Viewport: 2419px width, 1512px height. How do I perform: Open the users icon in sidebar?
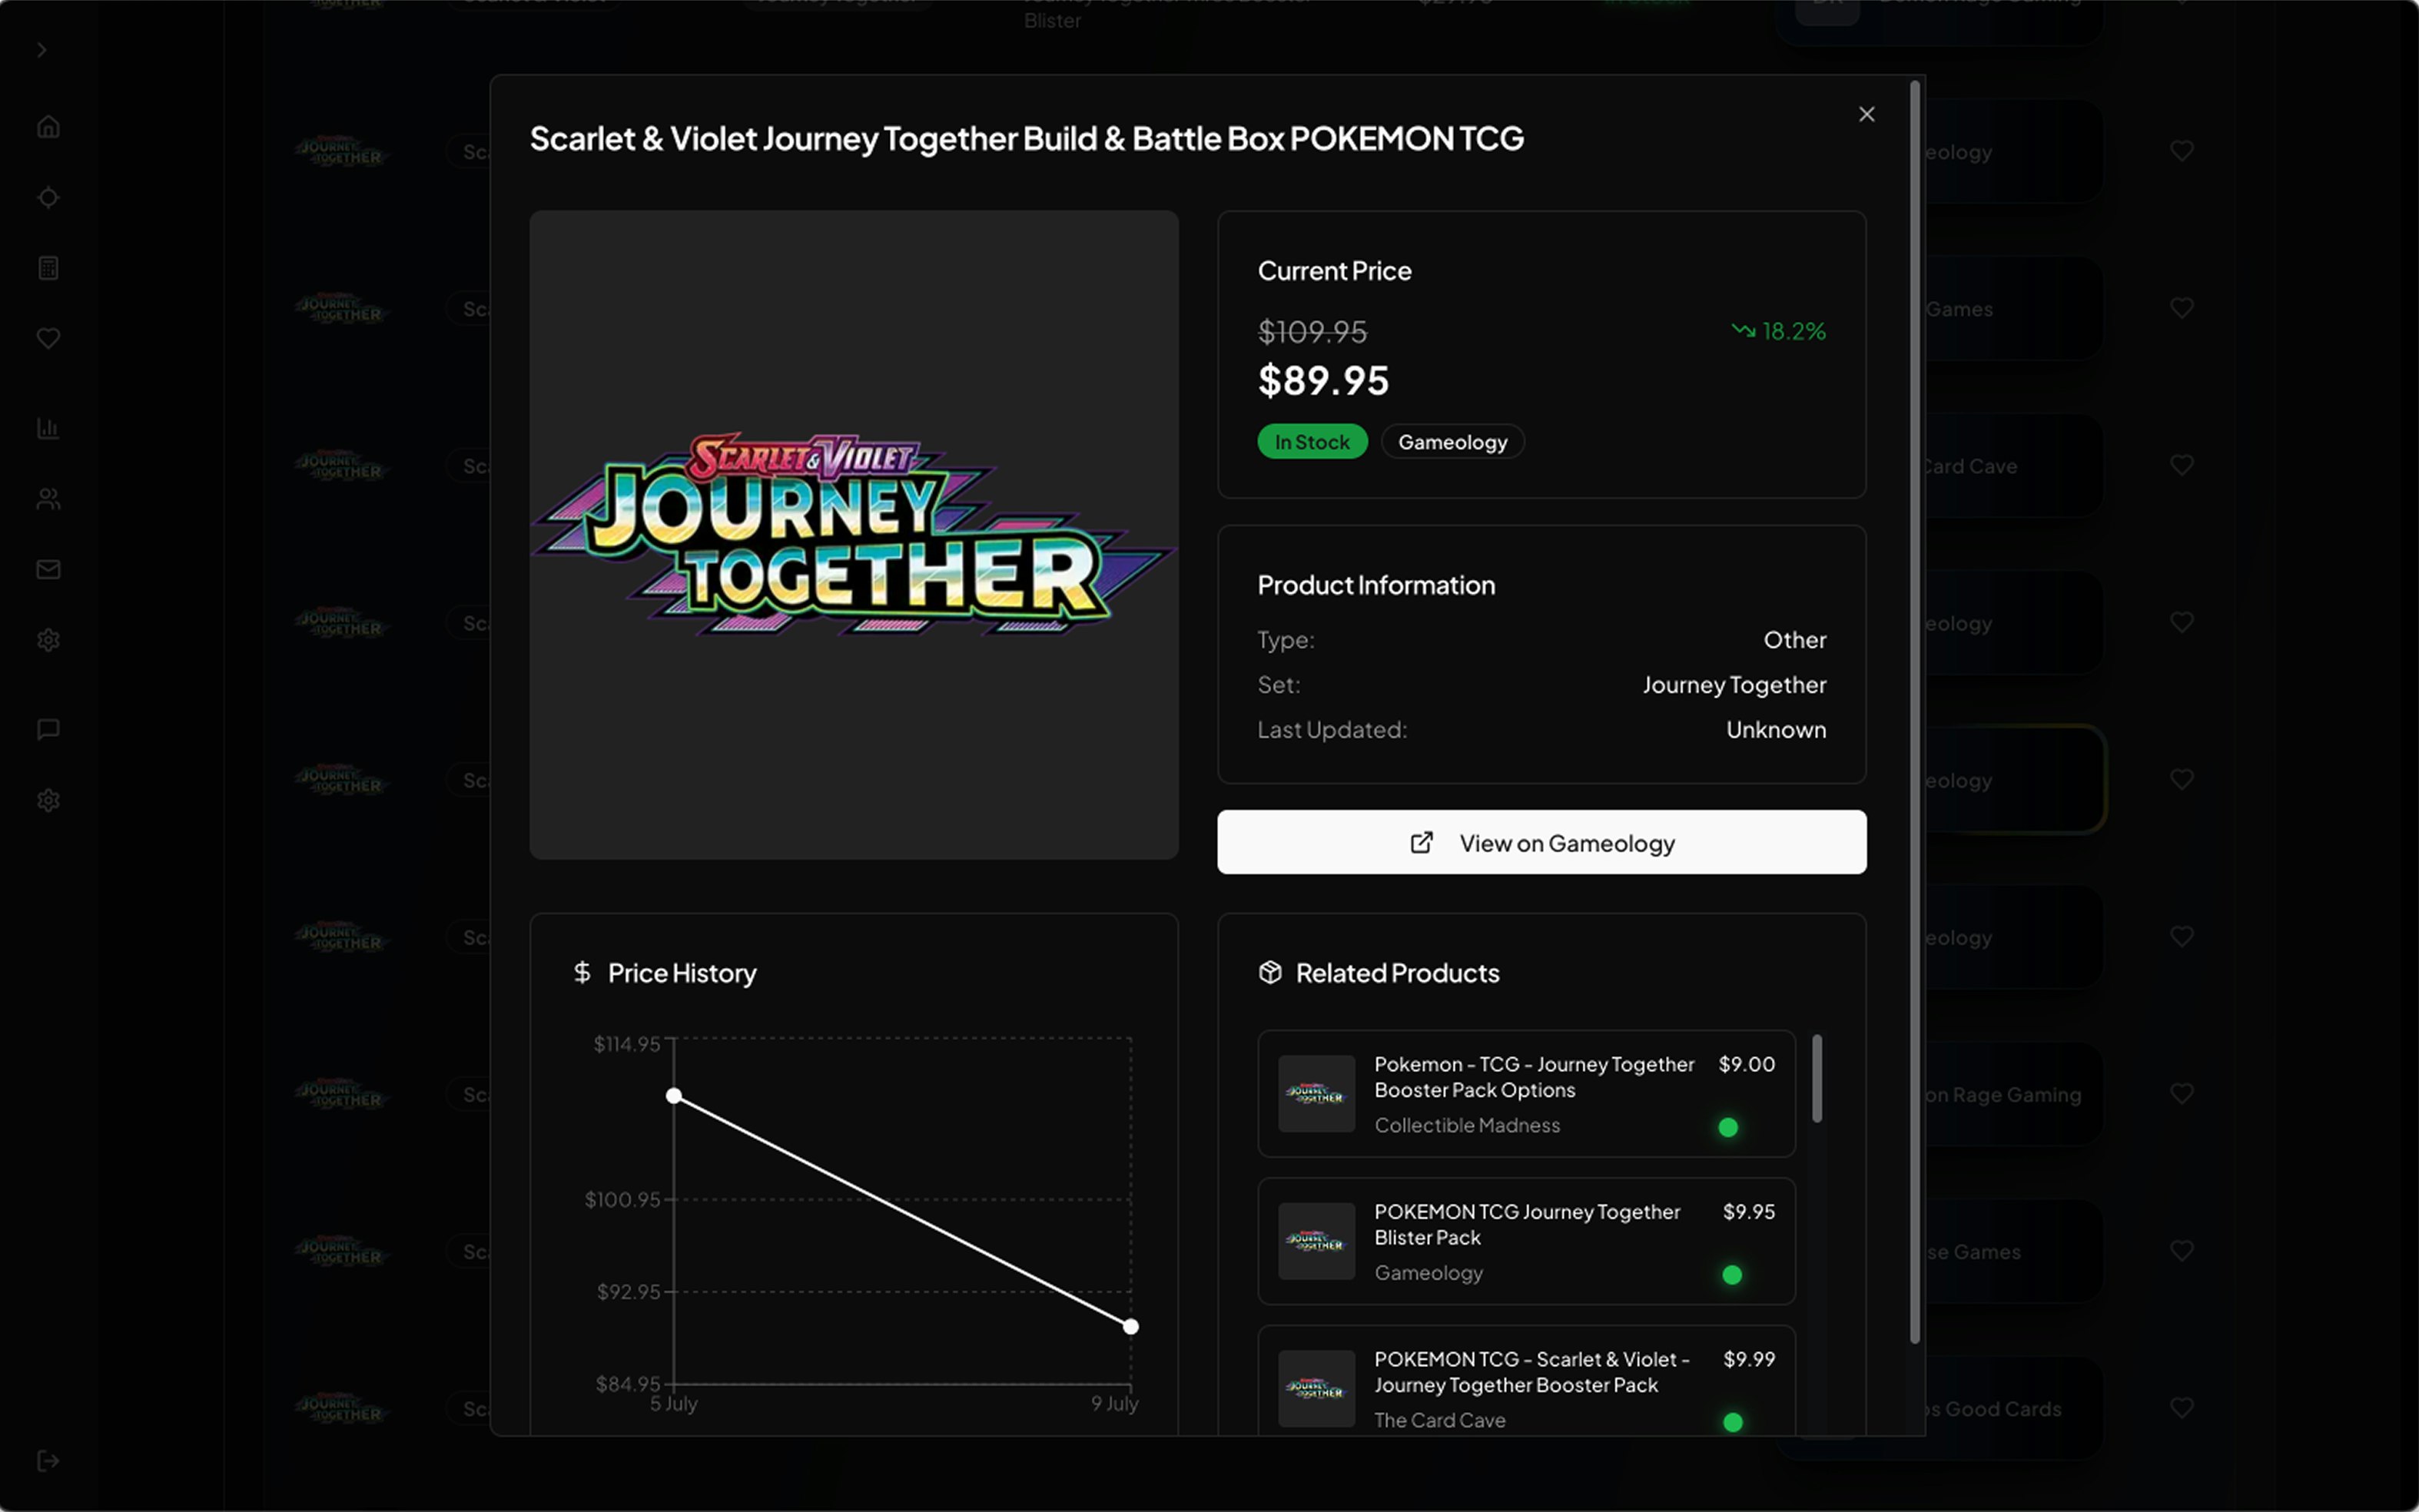click(x=48, y=499)
